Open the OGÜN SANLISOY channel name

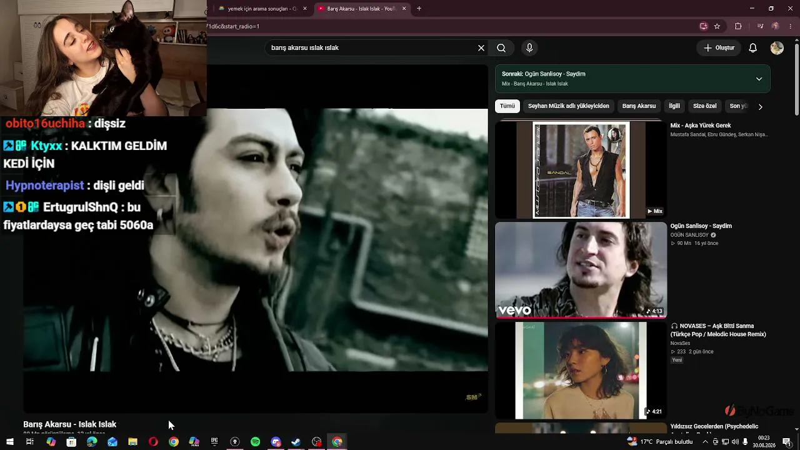[689, 235]
